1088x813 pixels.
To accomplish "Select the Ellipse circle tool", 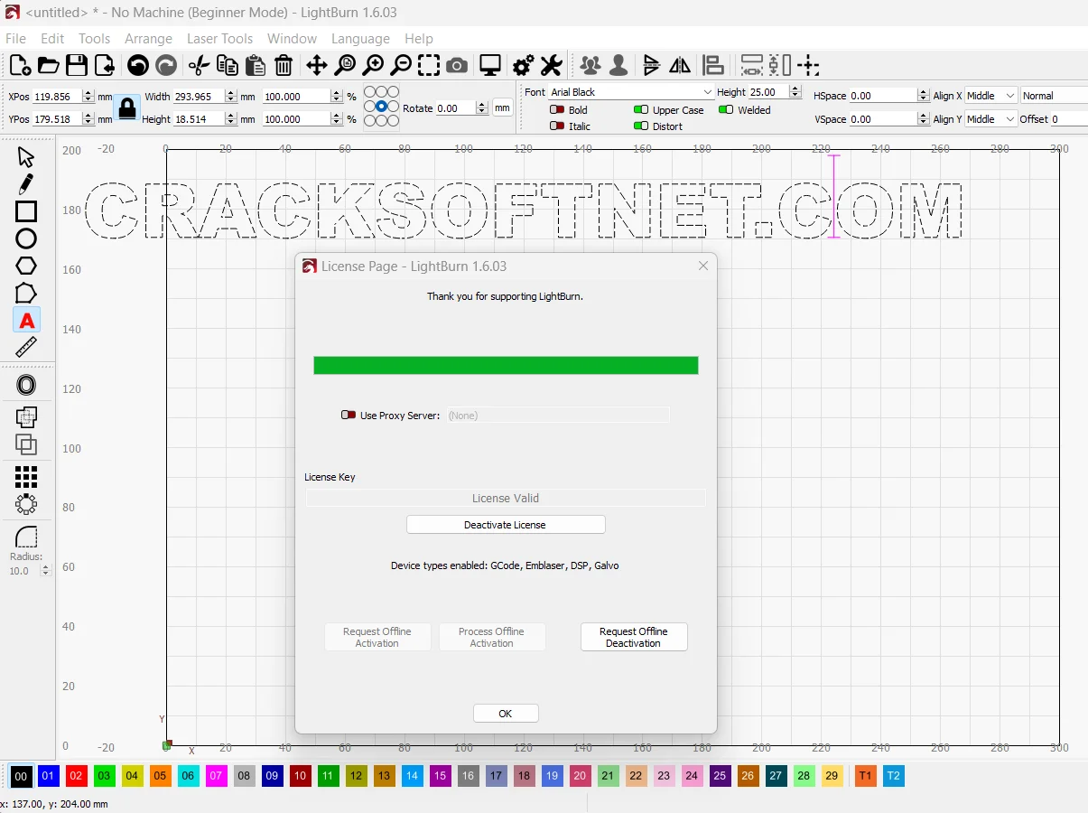I will [26, 238].
